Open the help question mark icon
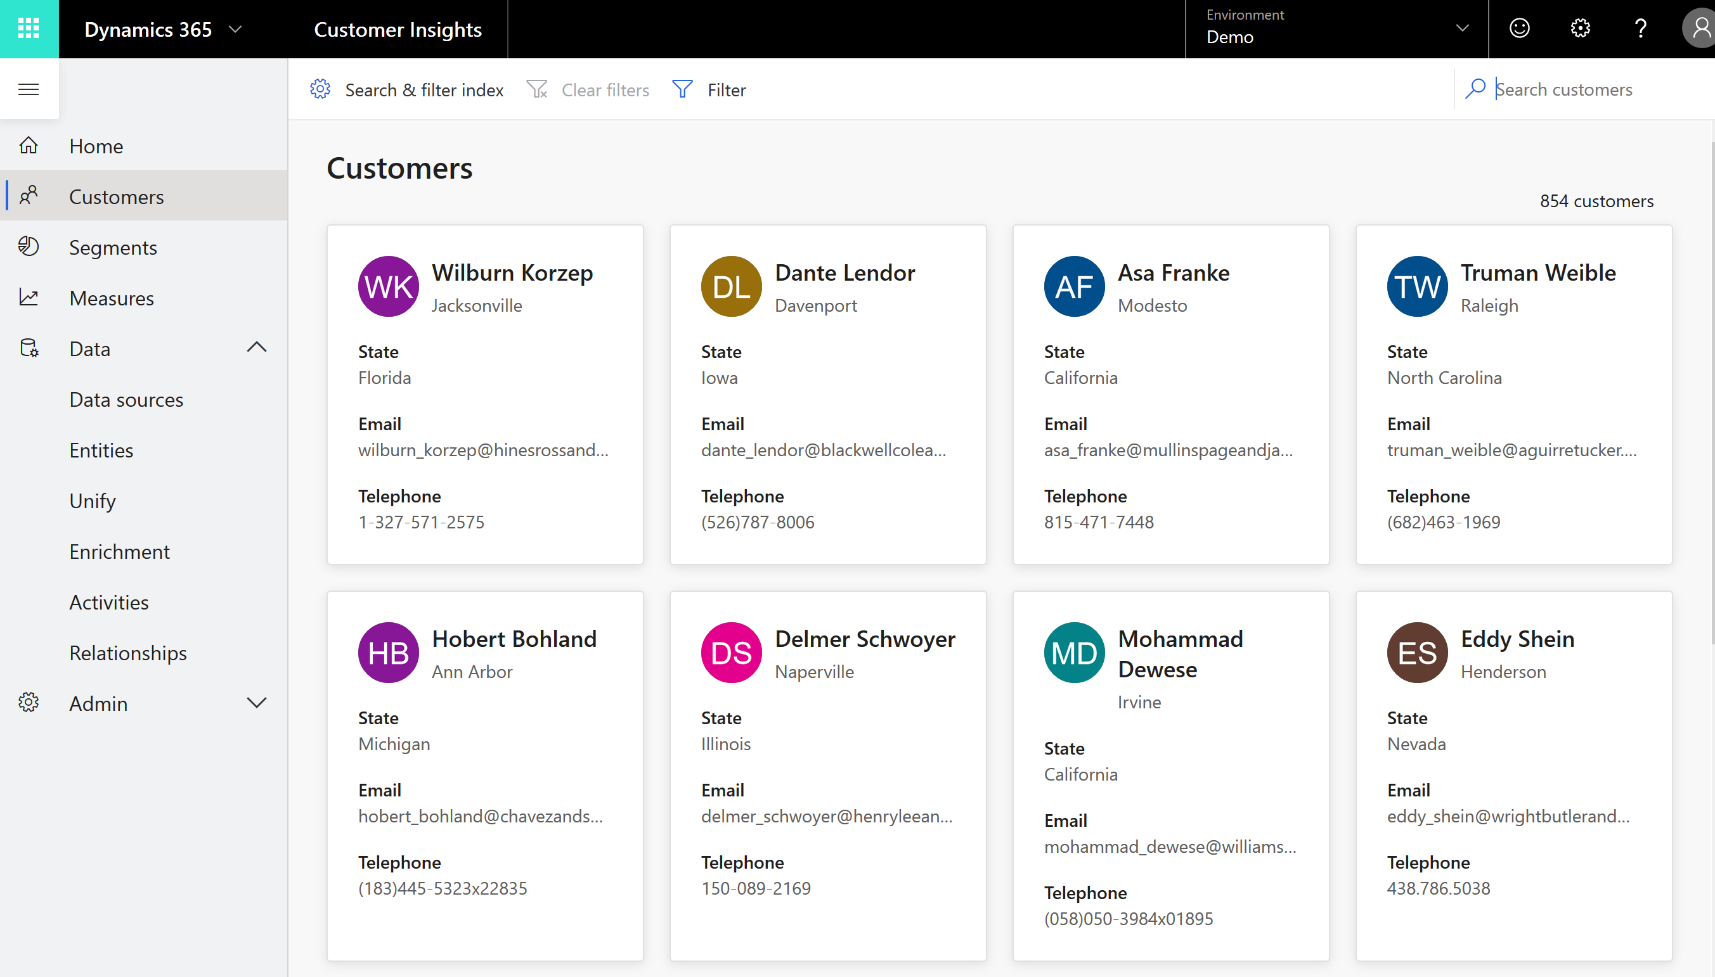This screenshot has height=977, width=1715. 1640,29
